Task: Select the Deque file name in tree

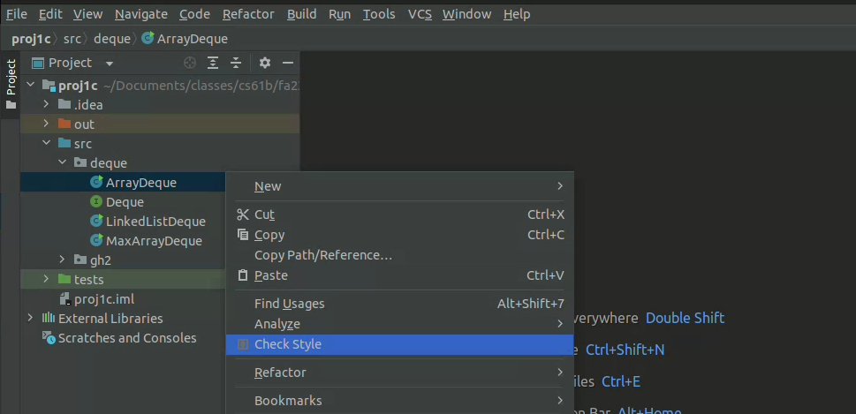Action: click(125, 202)
